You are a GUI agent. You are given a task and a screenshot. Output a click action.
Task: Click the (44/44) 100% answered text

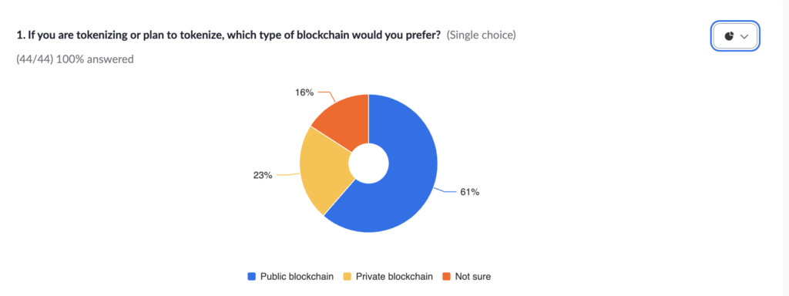(x=75, y=59)
